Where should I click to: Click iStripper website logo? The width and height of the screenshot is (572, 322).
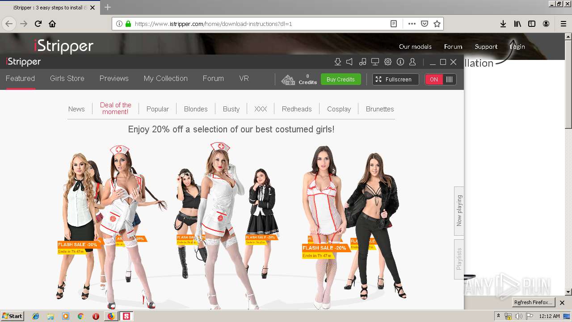click(64, 47)
